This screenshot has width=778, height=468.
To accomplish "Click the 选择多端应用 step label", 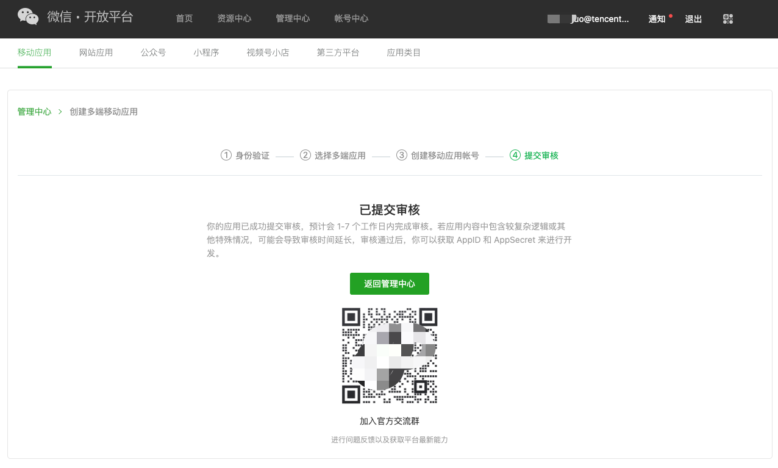I will (340, 156).
